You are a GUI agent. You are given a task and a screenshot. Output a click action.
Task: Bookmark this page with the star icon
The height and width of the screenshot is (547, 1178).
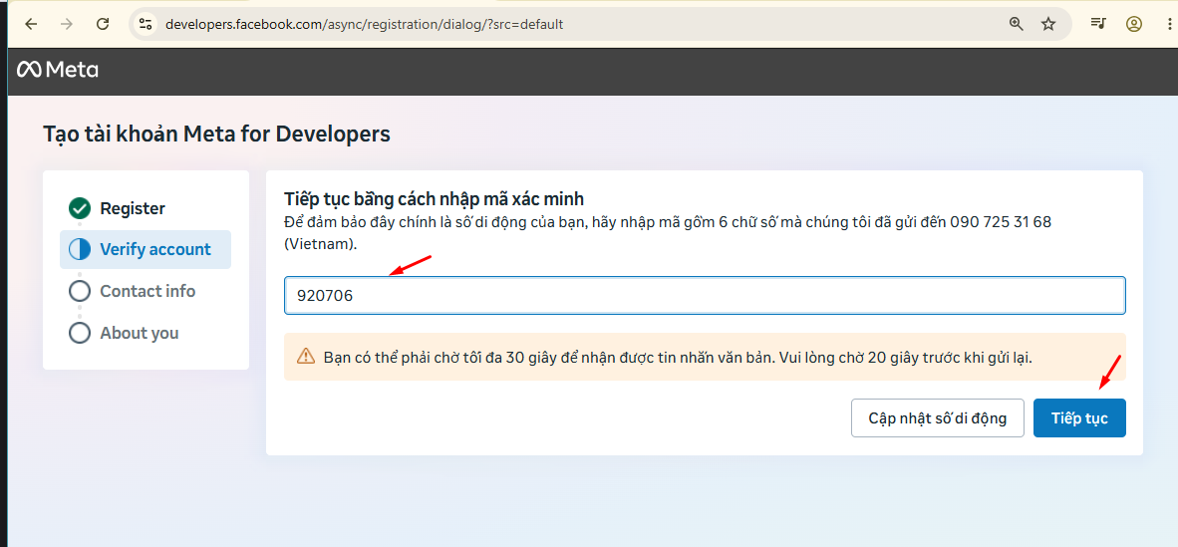1048,24
